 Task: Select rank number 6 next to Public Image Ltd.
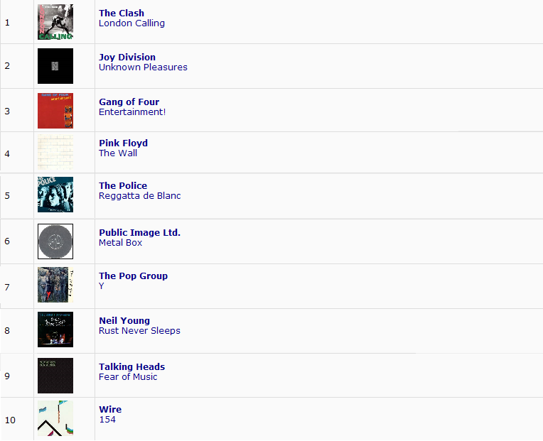click(7, 241)
